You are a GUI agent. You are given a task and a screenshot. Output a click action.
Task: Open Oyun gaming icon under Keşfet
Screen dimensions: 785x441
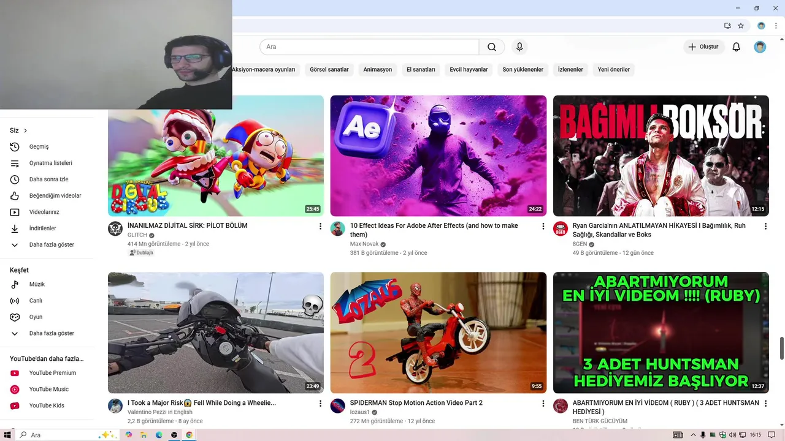pos(15,317)
